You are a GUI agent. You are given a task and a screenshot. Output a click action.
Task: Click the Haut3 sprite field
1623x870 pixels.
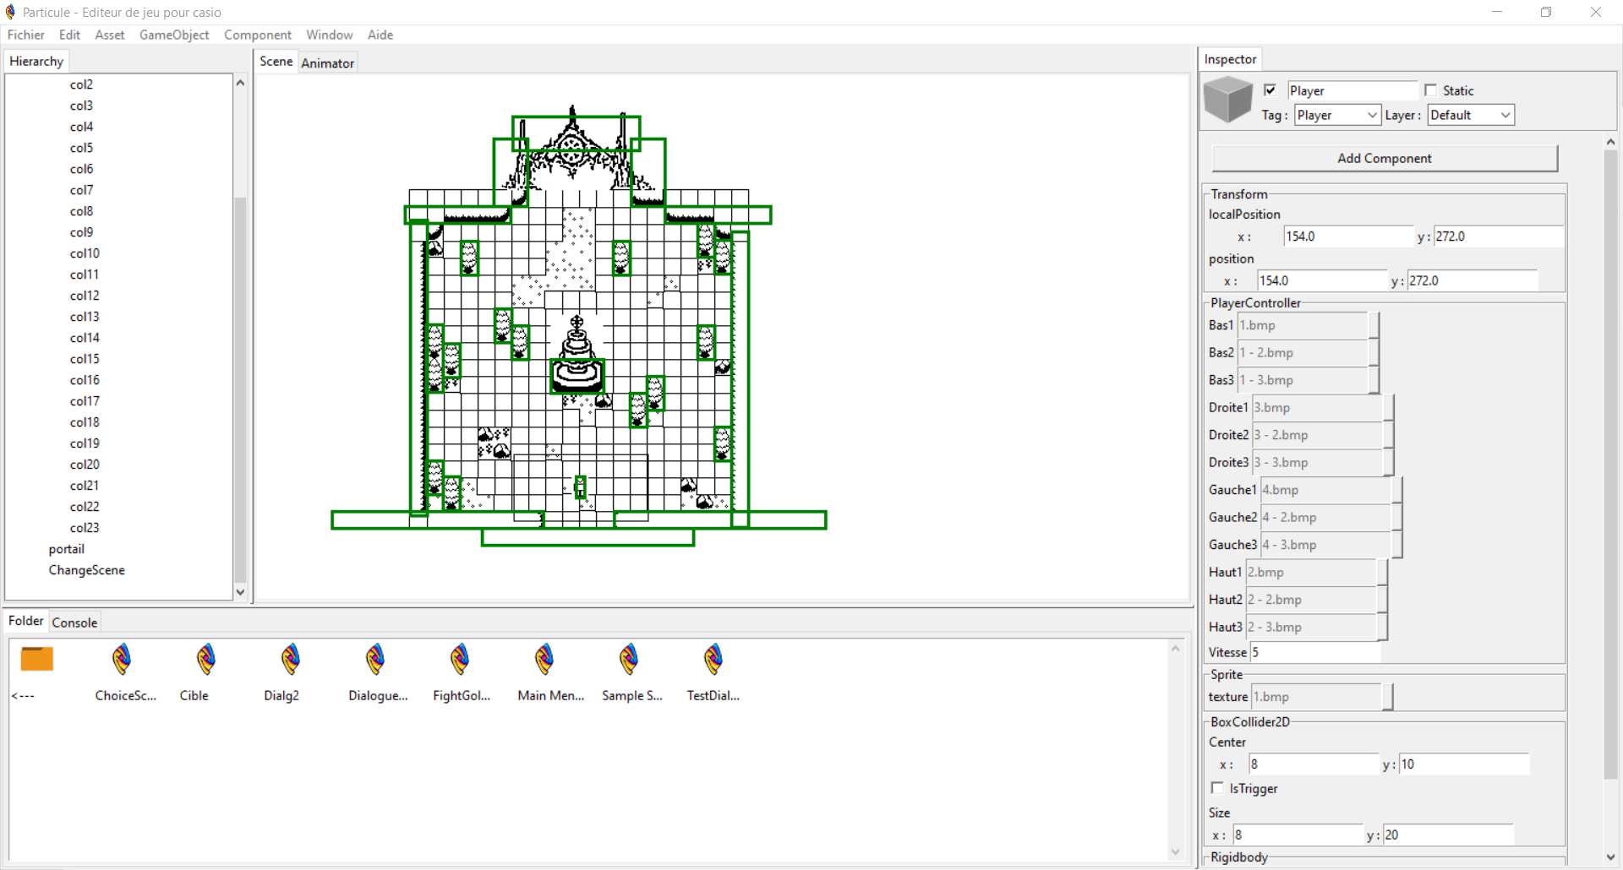click(x=1311, y=627)
